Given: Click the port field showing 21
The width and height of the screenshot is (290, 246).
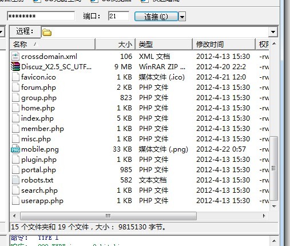Looking at the screenshot, I should [118, 16].
